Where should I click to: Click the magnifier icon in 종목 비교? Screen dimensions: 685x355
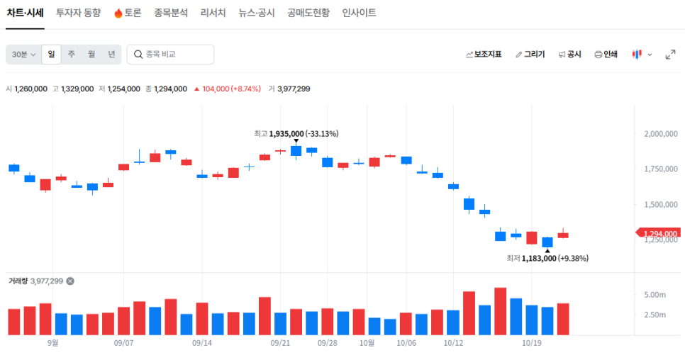pos(138,55)
